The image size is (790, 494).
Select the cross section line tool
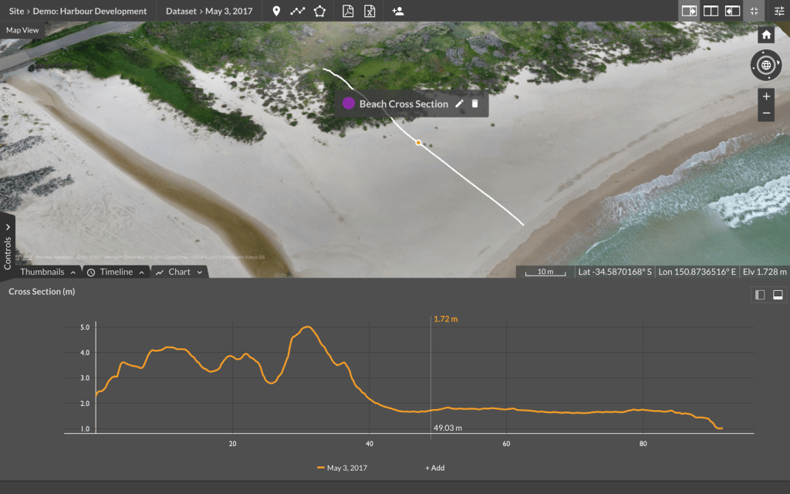pyautogui.click(x=297, y=11)
